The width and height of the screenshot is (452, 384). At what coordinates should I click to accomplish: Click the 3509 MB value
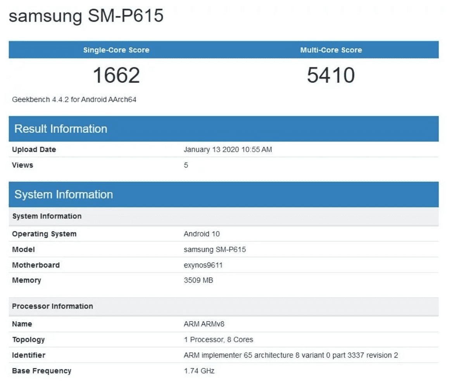click(x=198, y=280)
